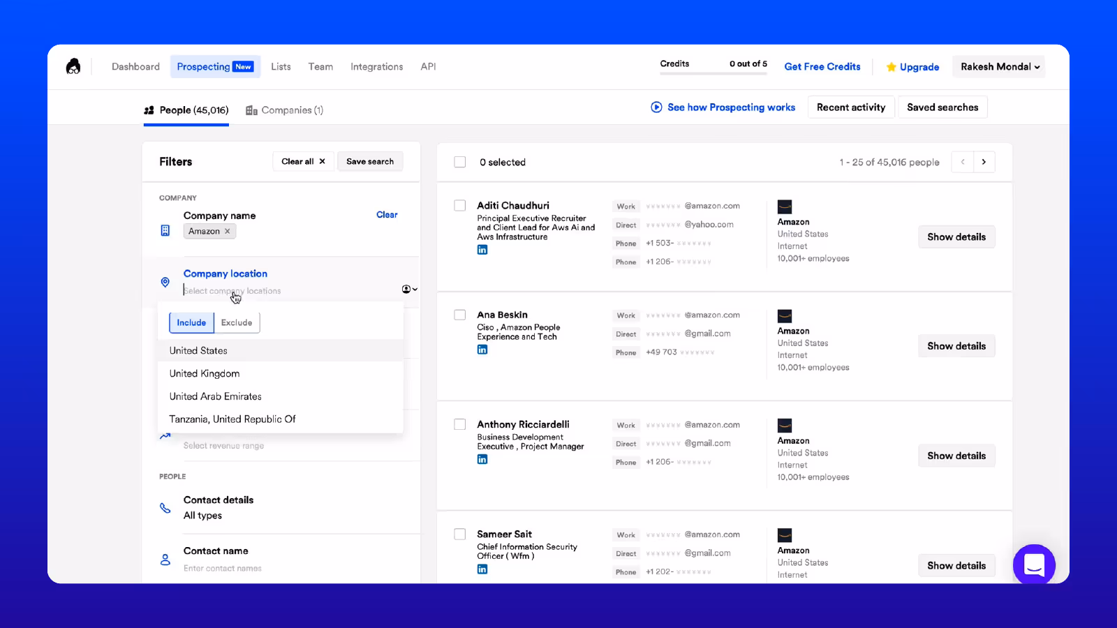Click the Contact details phone icon
Viewport: 1117px width, 628px height.
click(x=165, y=508)
